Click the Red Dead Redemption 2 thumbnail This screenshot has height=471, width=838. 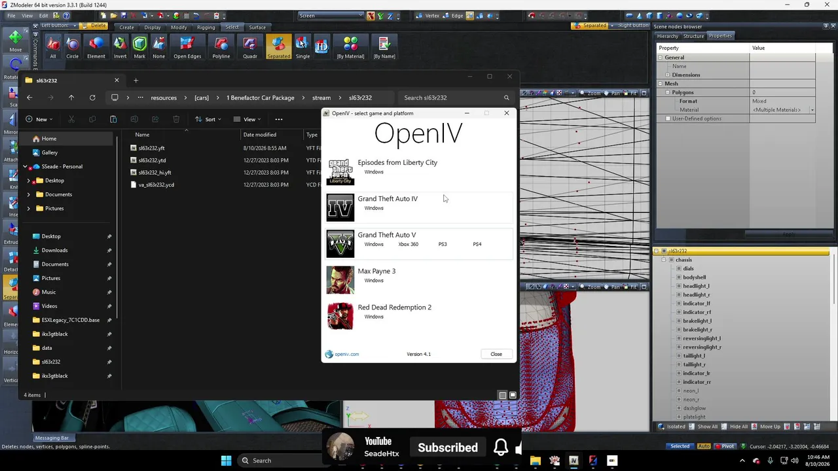(340, 316)
